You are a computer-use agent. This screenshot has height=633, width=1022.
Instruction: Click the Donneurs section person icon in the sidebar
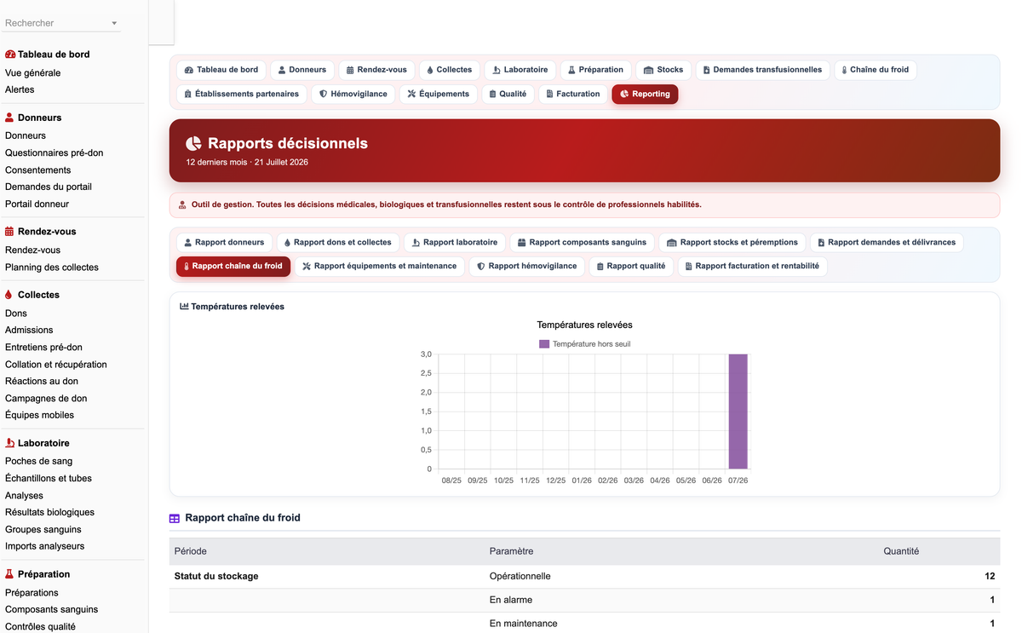pyautogui.click(x=9, y=118)
